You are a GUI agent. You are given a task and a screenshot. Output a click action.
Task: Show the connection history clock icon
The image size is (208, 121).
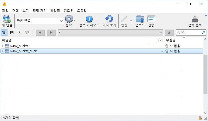[x=20, y=33]
